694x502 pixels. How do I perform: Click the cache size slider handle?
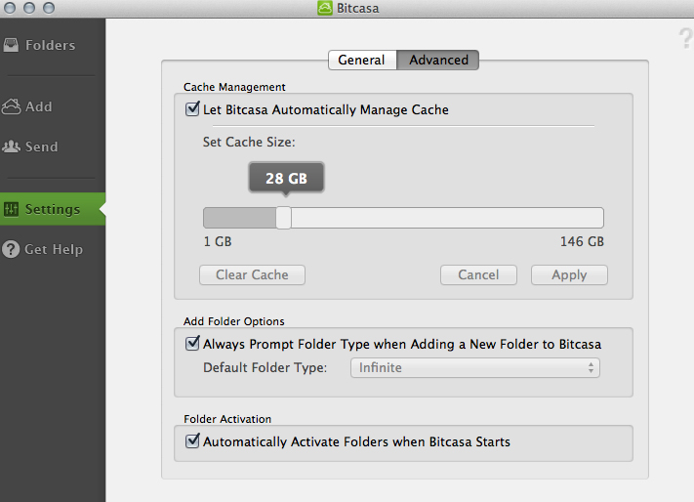pyautogui.click(x=283, y=218)
